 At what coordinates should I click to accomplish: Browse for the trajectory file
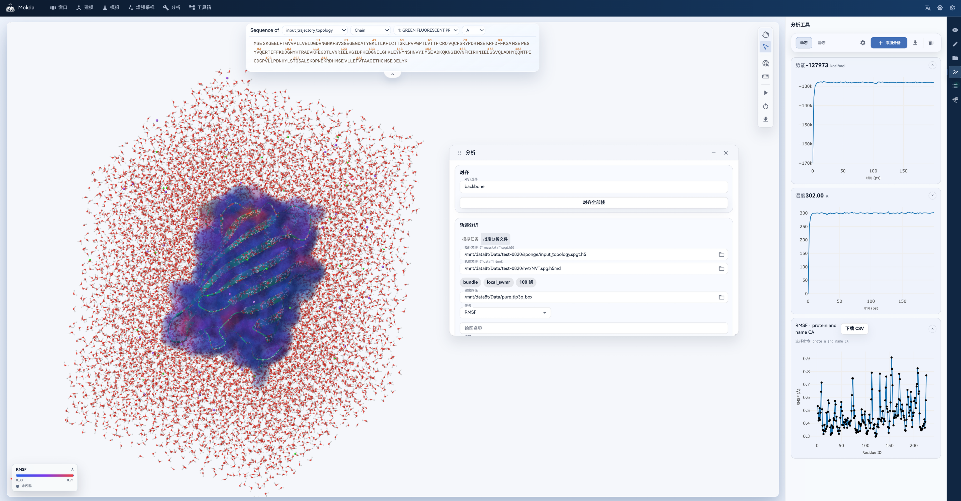pos(722,269)
